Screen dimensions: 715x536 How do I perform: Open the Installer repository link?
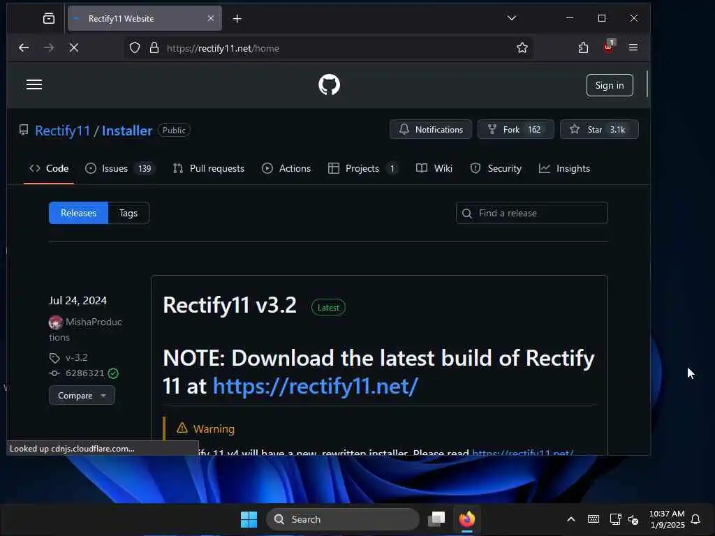point(127,131)
